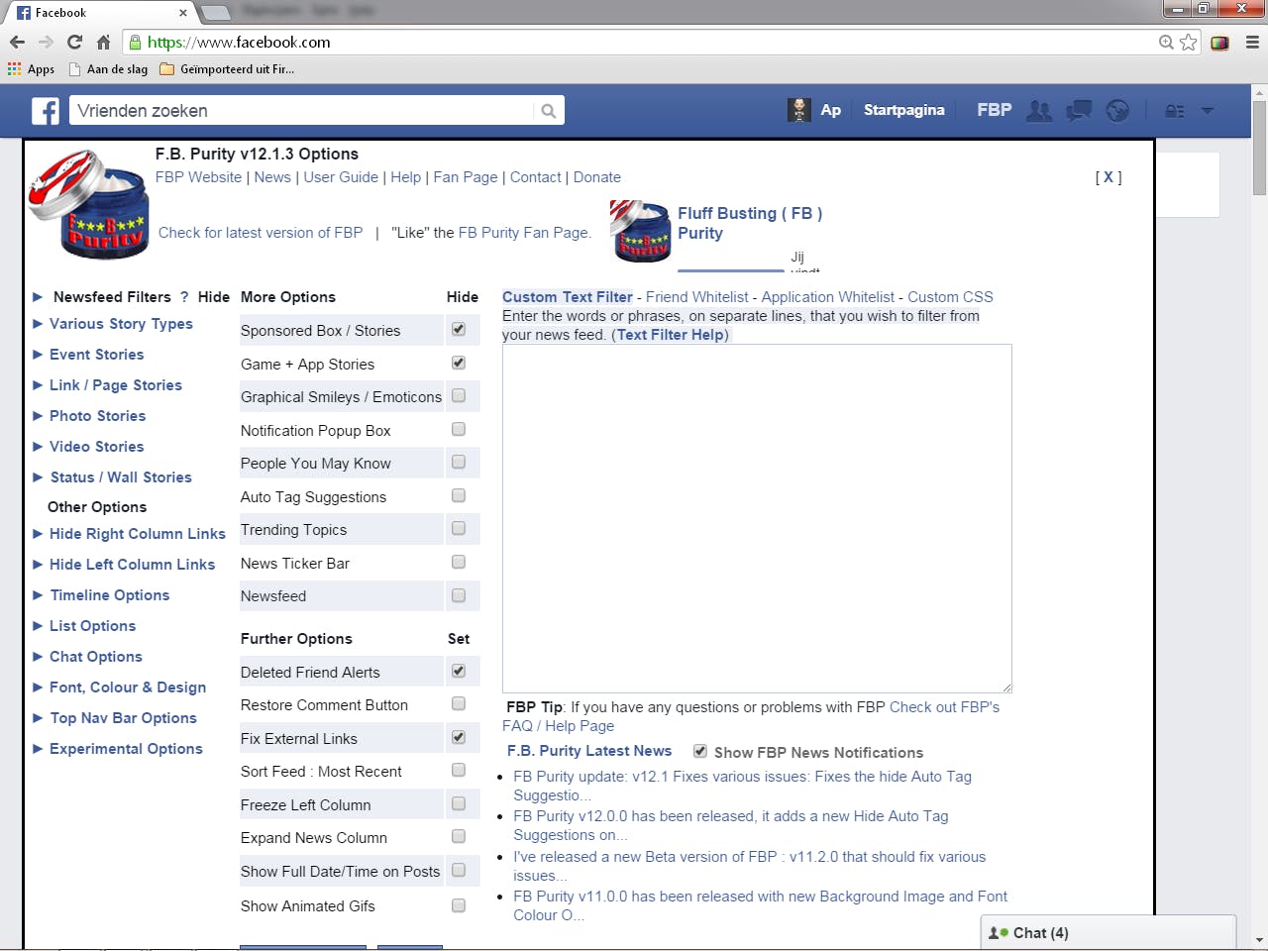Open the Chrome hamburger menu icon
Viewport: 1268px width, 951px height.
pyautogui.click(x=1249, y=42)
